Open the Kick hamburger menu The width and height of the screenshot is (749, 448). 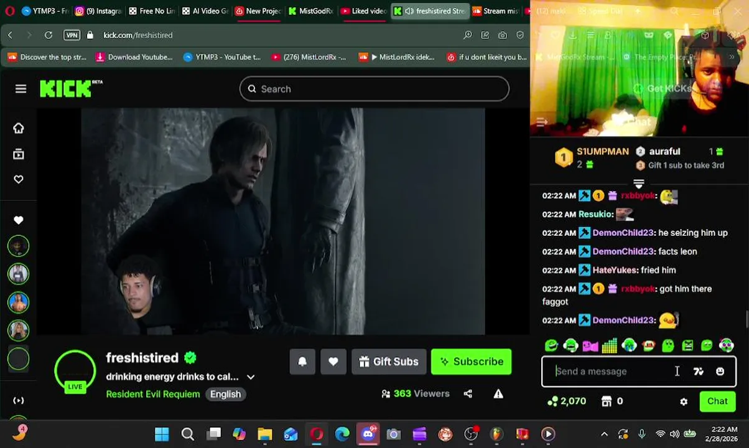coord(21,89)
